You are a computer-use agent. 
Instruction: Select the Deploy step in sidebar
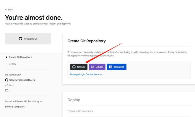click(12, 64)
